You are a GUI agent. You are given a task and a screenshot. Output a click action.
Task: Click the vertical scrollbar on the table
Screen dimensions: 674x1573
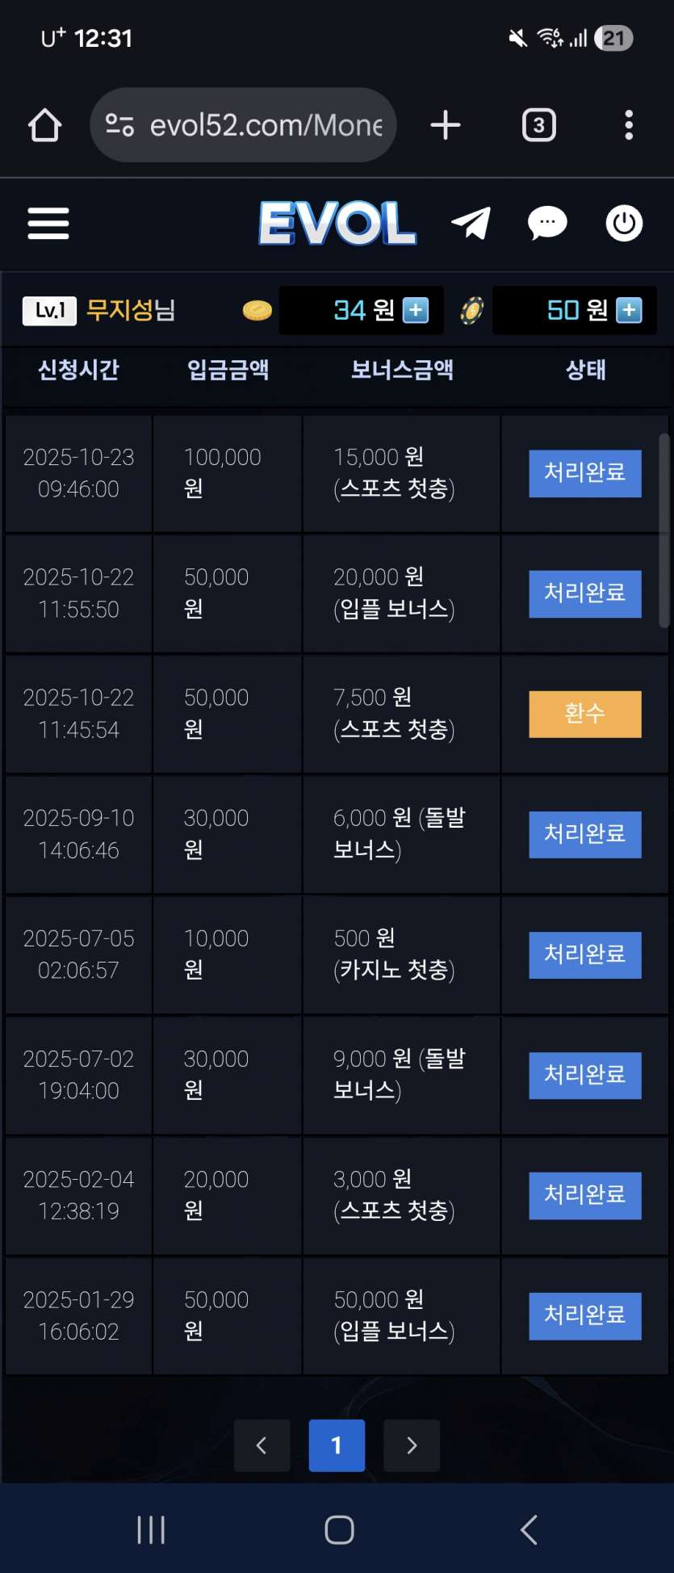tap(664, 531)
